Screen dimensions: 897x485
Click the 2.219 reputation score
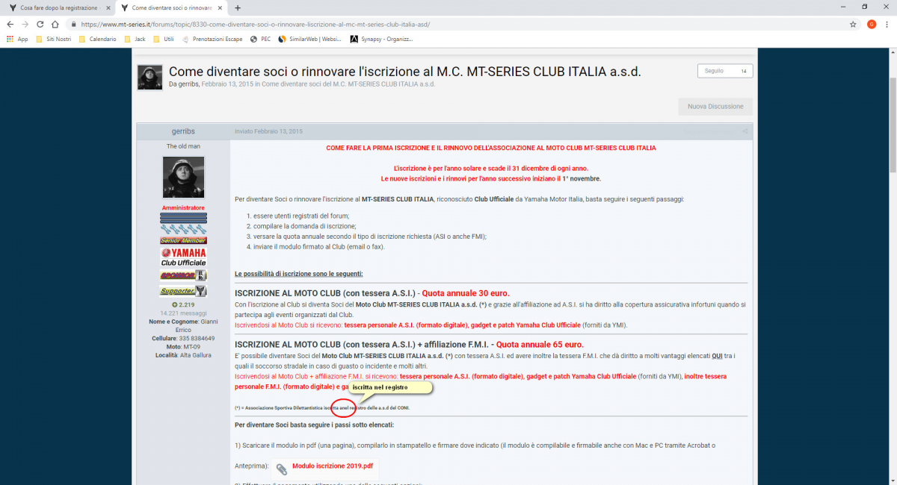point(183,304)
